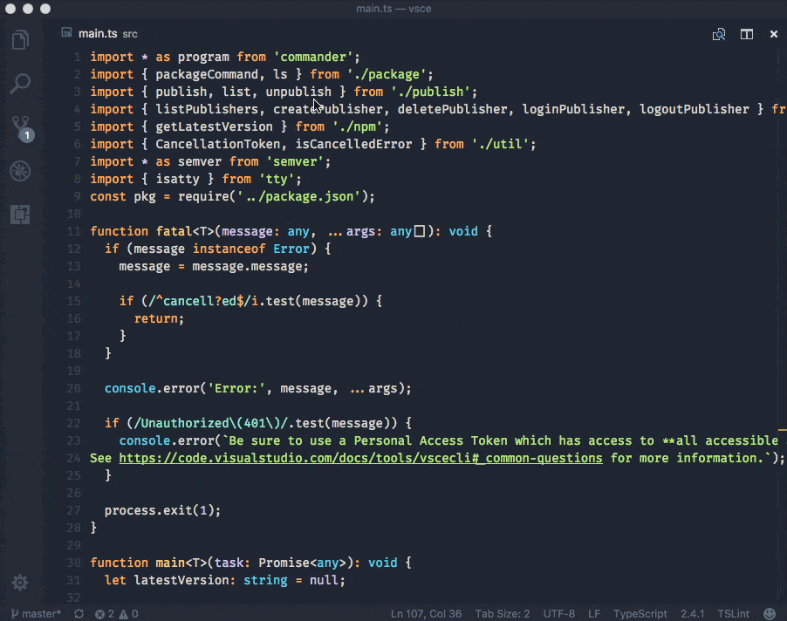Click the synchronize changes icon in status bar
The height and width of the screenshot is (621, 787).
79,614
